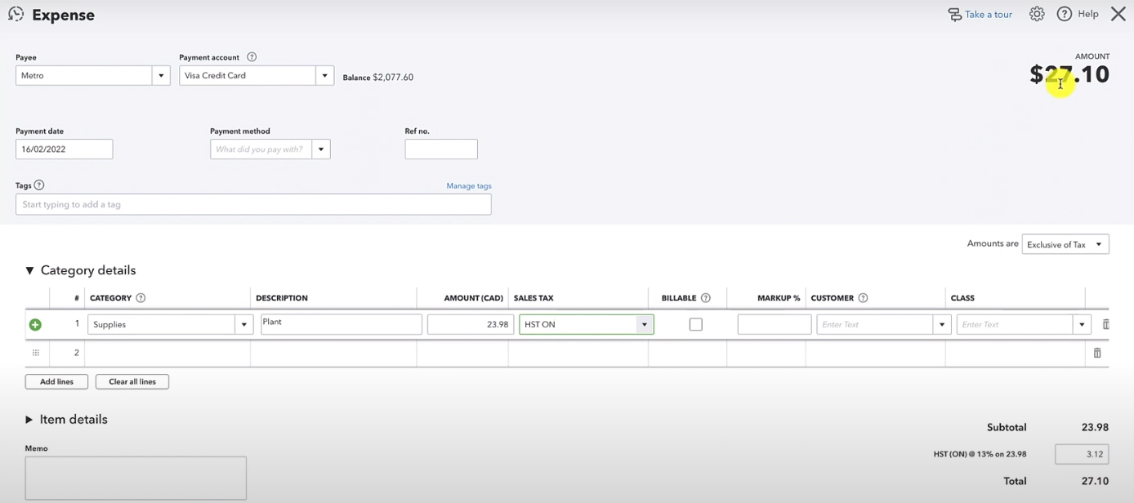Delete line 1 with the trash icon
Screen dimensions: 1134x503
(x=1105, y=324)
